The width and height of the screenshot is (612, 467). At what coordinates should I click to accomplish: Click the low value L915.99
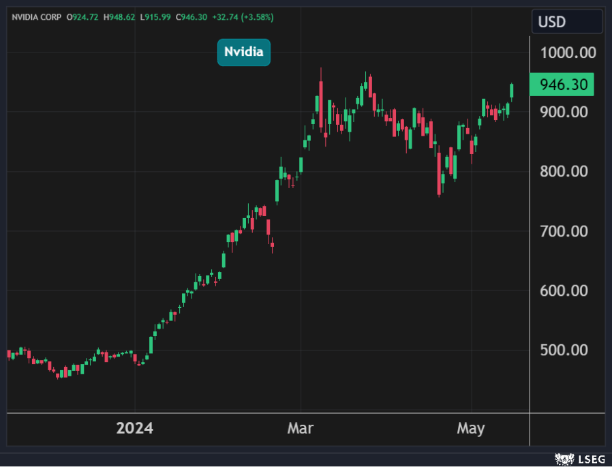click(x=157, y=16)
